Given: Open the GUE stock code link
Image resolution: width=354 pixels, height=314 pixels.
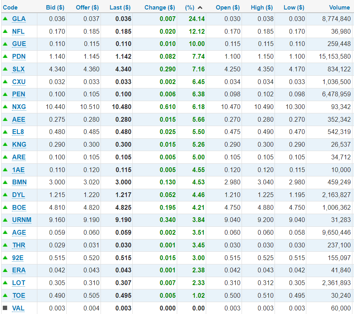Looking at the screenshot, I should click(19, 44).
